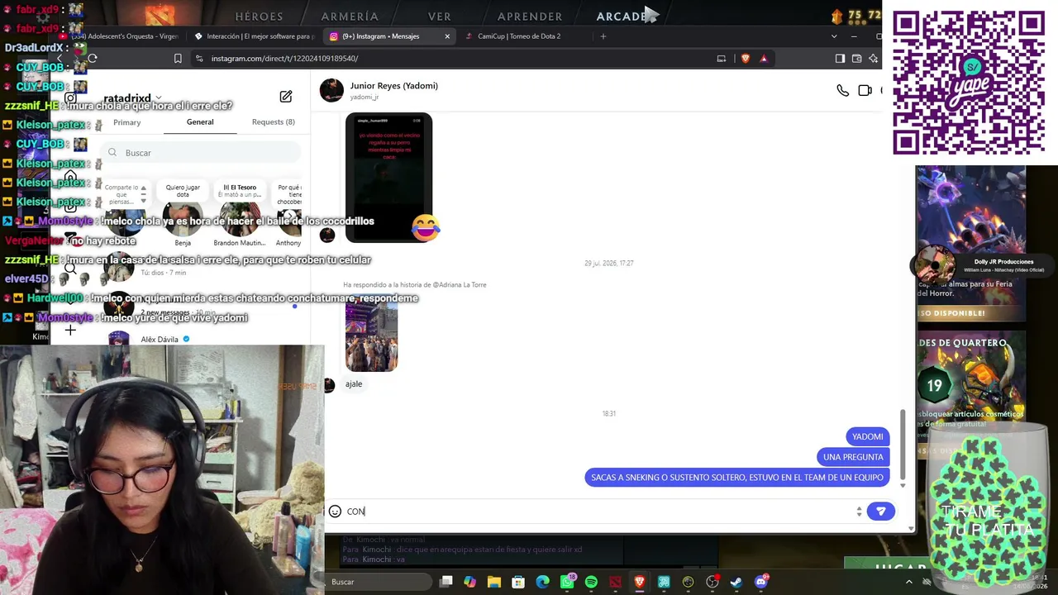1058x595 pixels.
Task: Switch to the General inbox tab
Action: pos(200,122)
